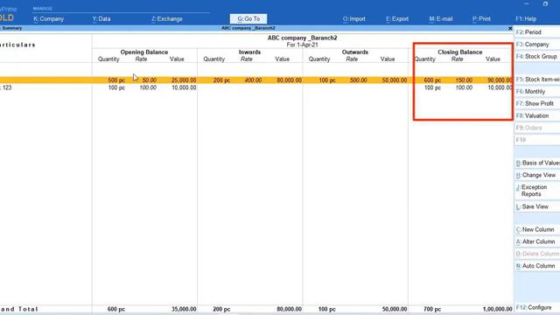Click grand total opening value 35,000.00
The height and width of the screenshot is (315, 560).
184,309
